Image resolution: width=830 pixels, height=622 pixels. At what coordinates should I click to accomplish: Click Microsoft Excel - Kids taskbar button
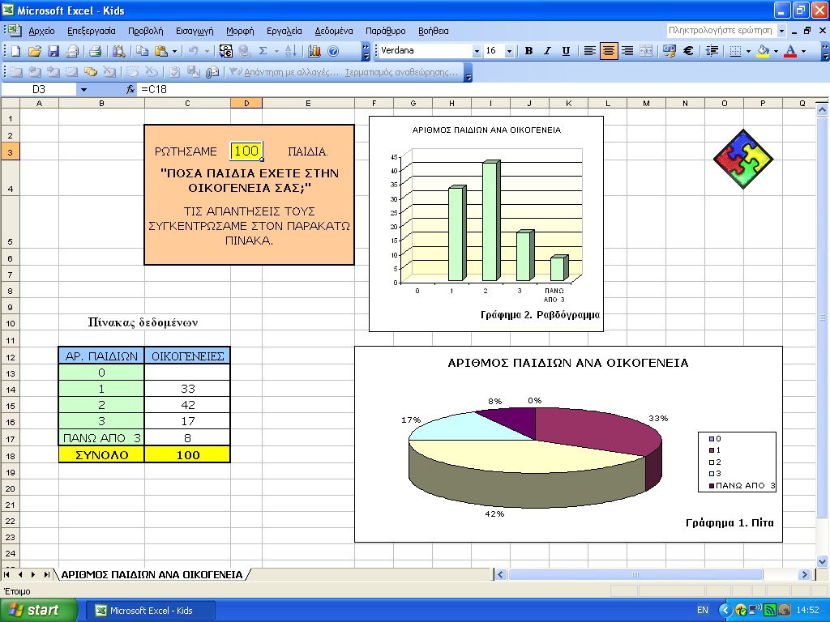(x=151, y=611)
